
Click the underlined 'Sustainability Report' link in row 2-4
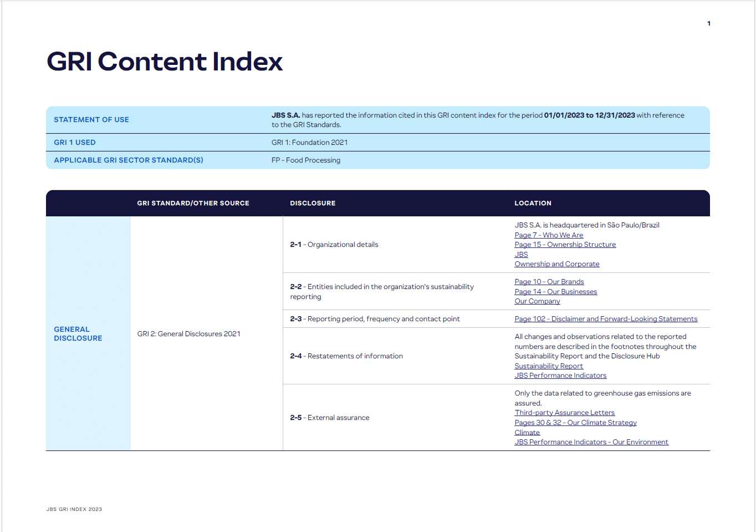pos(549,366)
